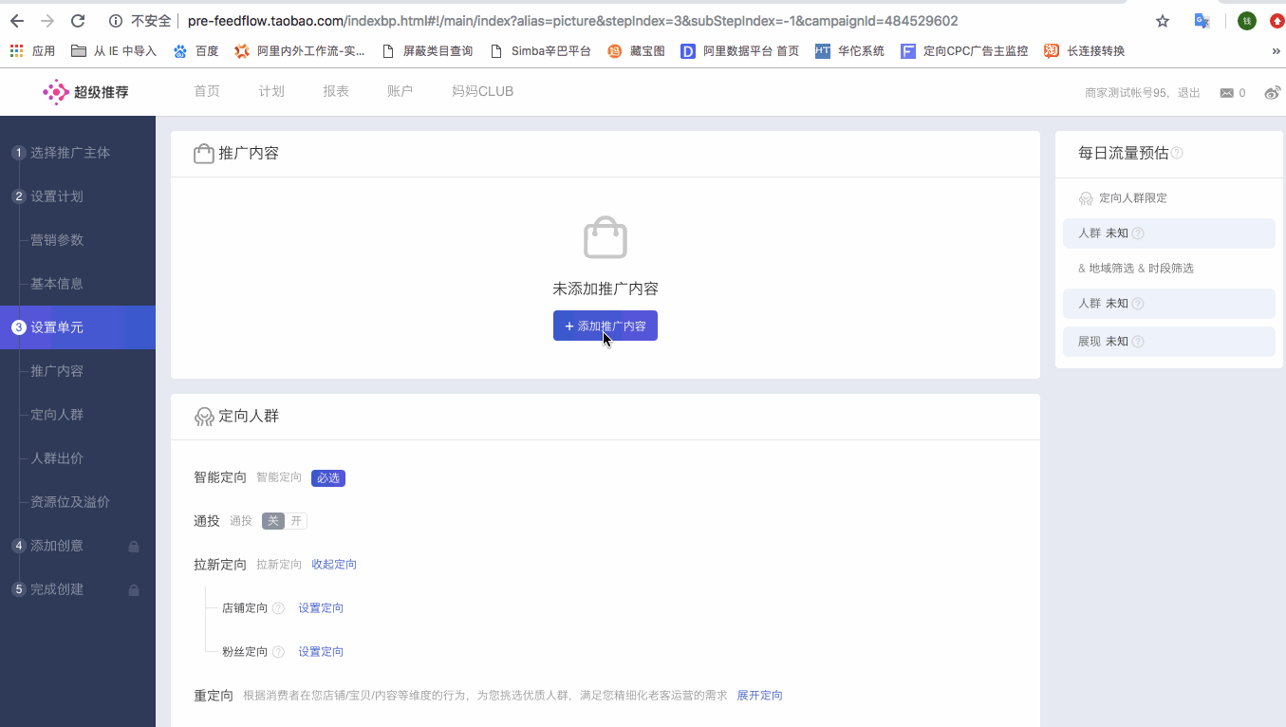Click the 添加推广内容 button
Viewport: 1286px width, 727px height.
pos(605,326)
